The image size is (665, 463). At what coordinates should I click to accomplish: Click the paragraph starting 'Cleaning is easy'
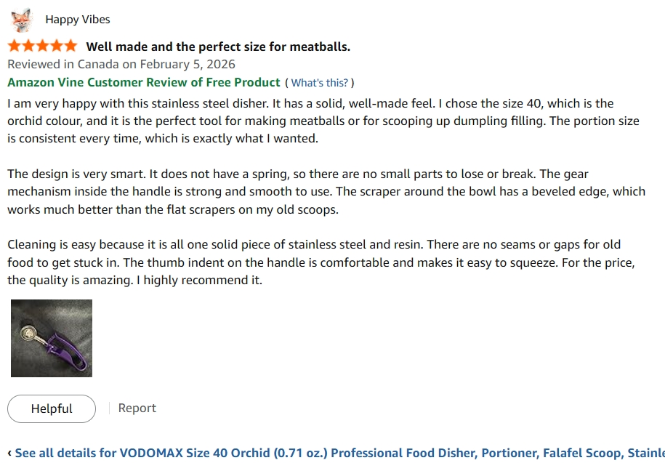pyautogui.click(x=321, y=262)
